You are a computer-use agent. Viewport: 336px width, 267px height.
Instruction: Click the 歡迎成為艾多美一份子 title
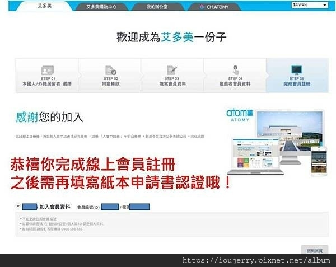pyautogui.click(x=171, y=37)
